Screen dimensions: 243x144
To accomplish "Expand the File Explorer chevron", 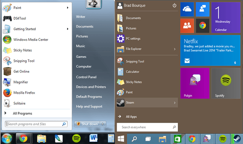I will tap(175, 49).
